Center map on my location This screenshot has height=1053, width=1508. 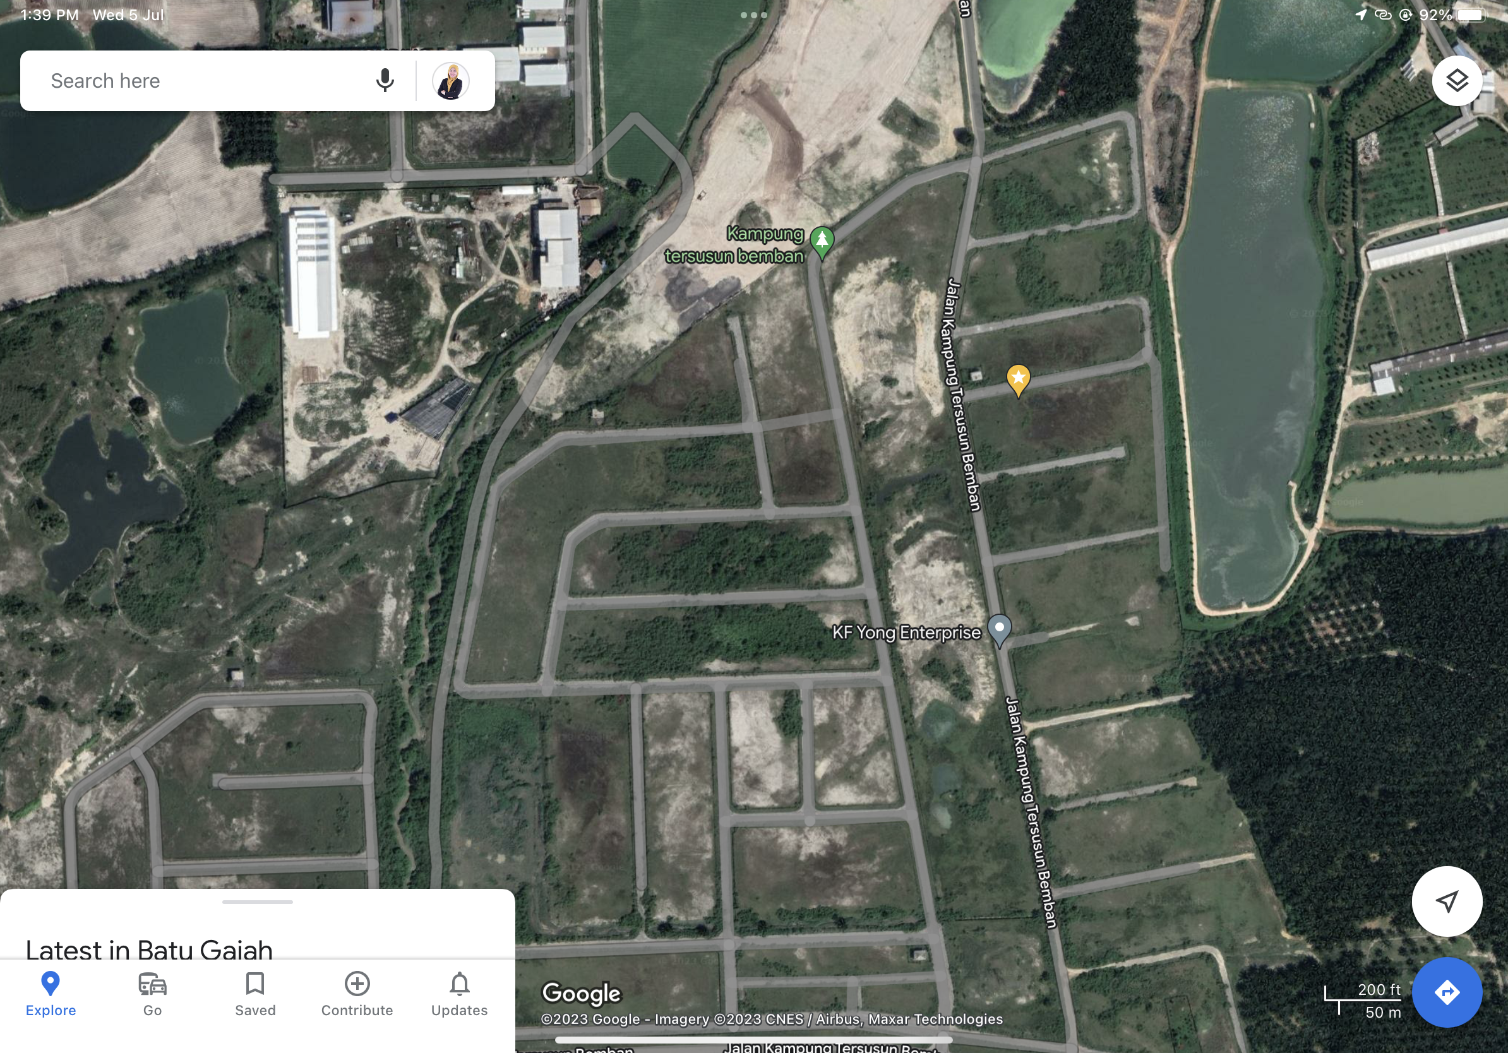(1446, 901)
